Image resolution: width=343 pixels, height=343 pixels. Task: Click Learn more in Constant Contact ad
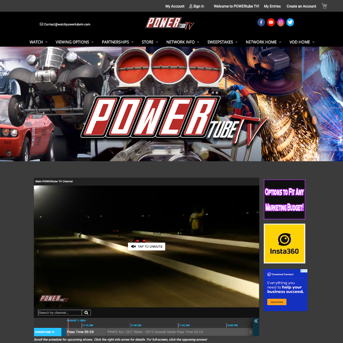(277, 302)
